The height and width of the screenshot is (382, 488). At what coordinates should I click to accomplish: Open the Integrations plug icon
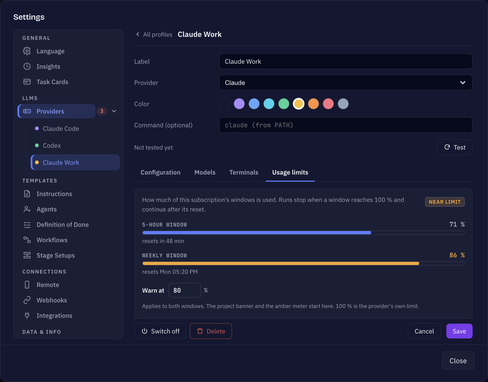point(27,315)
